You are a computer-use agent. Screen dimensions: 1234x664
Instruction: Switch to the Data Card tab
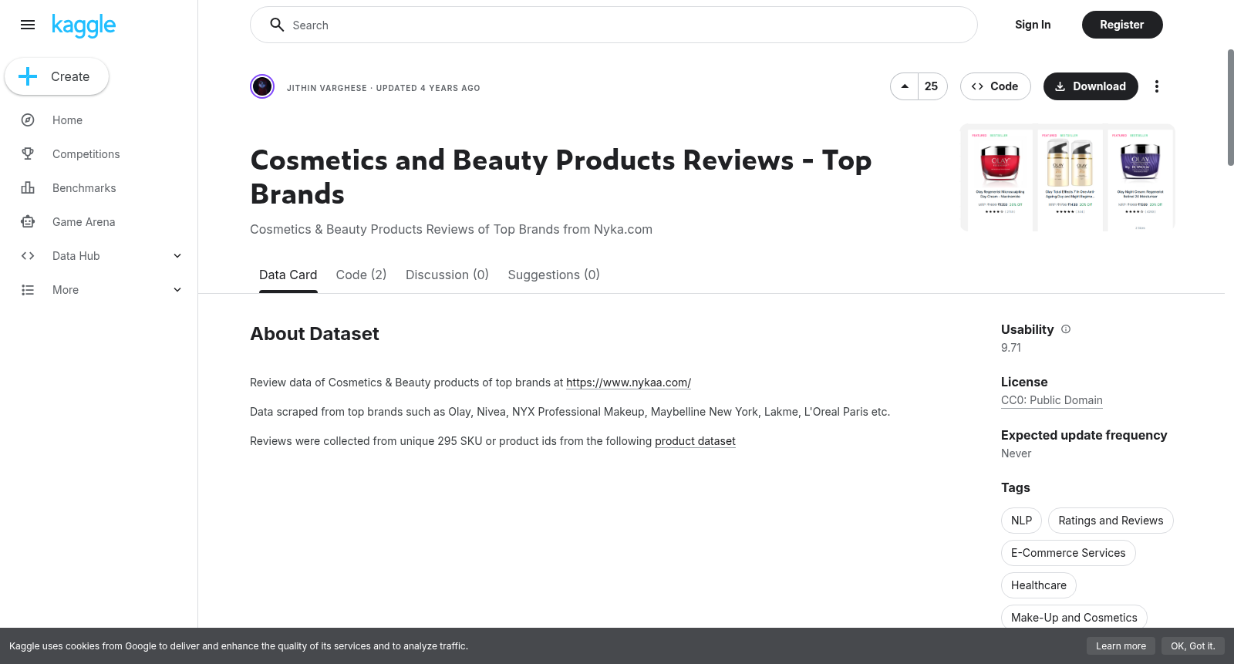288,275
